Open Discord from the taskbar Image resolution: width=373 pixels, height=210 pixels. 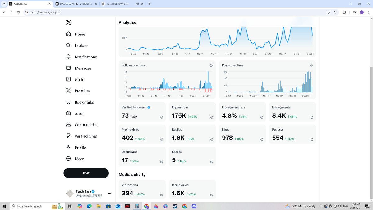194,206
